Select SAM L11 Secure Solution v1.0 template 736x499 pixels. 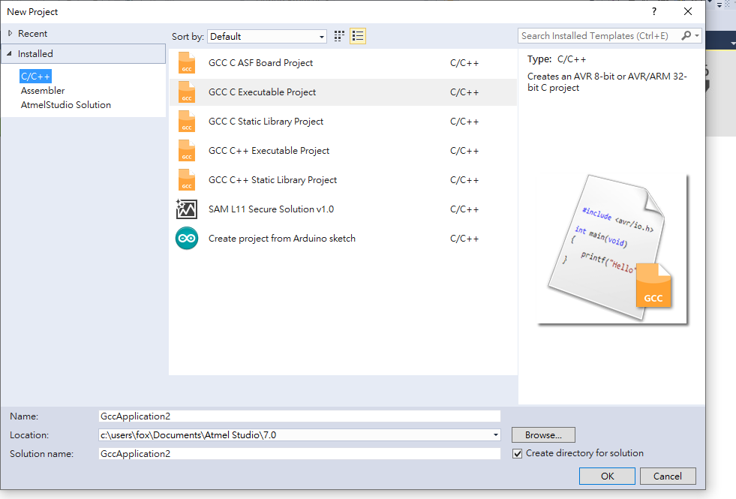[343, 209]
